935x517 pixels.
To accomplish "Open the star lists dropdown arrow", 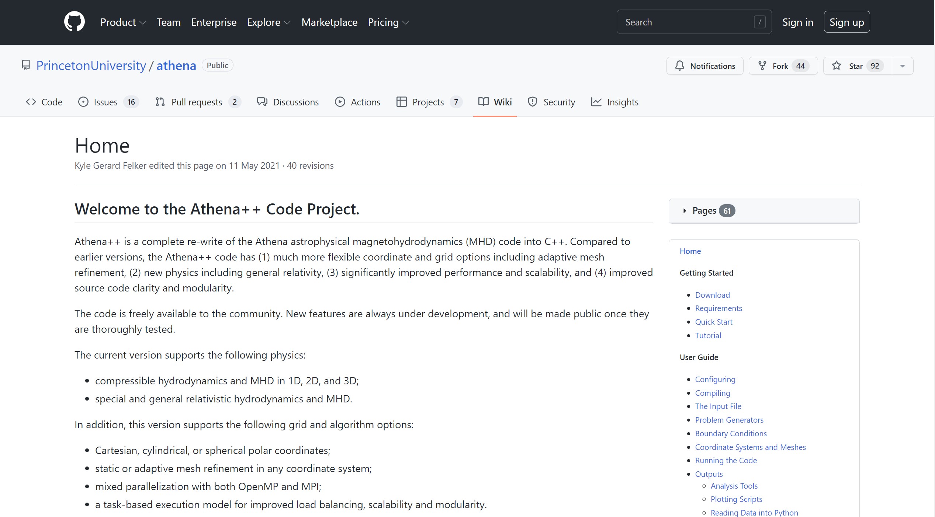I will pyautogui.click(x=902, y=66).
